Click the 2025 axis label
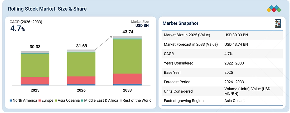 click(x=35, y=90)
